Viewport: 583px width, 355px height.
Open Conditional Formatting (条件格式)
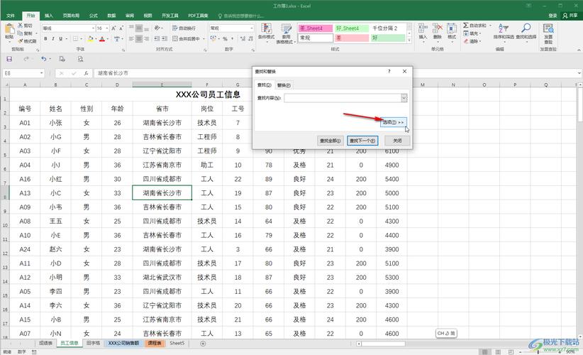click(x=266, y=33)
